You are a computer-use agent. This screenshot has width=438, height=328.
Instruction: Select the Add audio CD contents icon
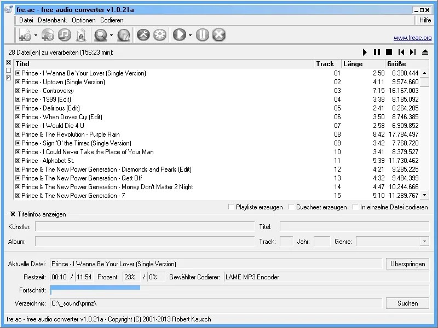coord(47,34)
